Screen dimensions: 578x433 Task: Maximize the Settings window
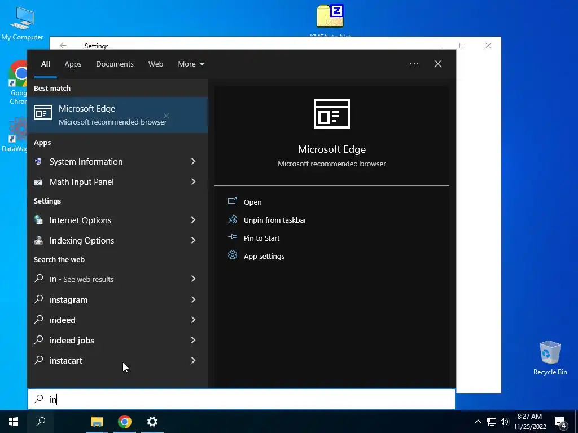[462, 45]
